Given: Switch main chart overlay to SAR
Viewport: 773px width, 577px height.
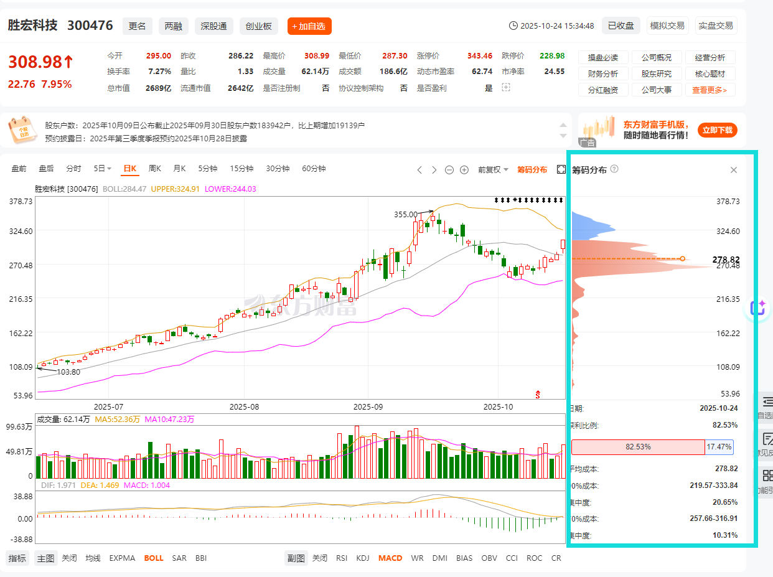Looking at the screenshot, I should click(179, 558).
